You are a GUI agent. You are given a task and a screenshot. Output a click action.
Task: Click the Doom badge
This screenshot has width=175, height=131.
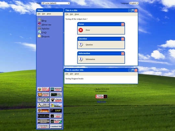(x=43, y=111)
